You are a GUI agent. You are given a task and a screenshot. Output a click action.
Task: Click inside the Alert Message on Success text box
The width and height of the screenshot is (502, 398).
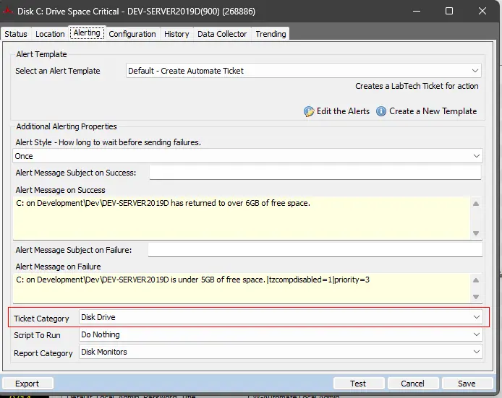click(242, 218)
